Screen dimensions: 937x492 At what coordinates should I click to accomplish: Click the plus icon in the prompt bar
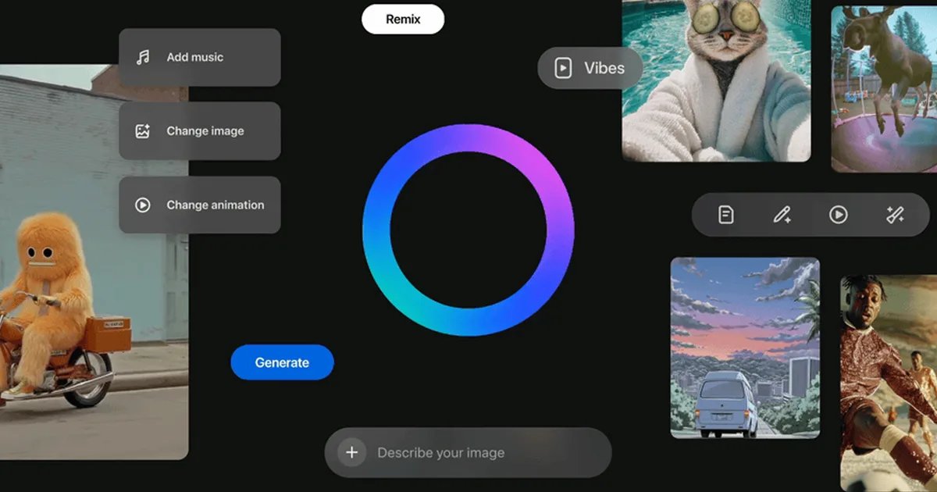[x=352, y=453]
